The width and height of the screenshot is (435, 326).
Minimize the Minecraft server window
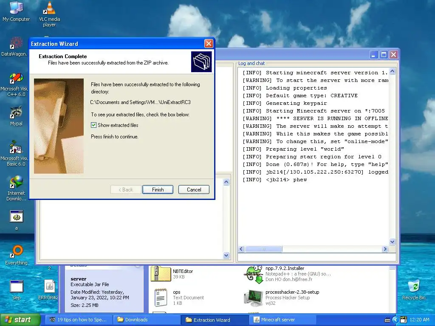coord(374,55)
